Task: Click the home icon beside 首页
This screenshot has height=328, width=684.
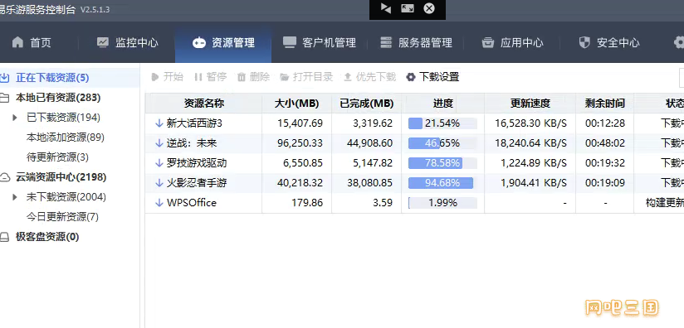Action: (x=17, y=42)
